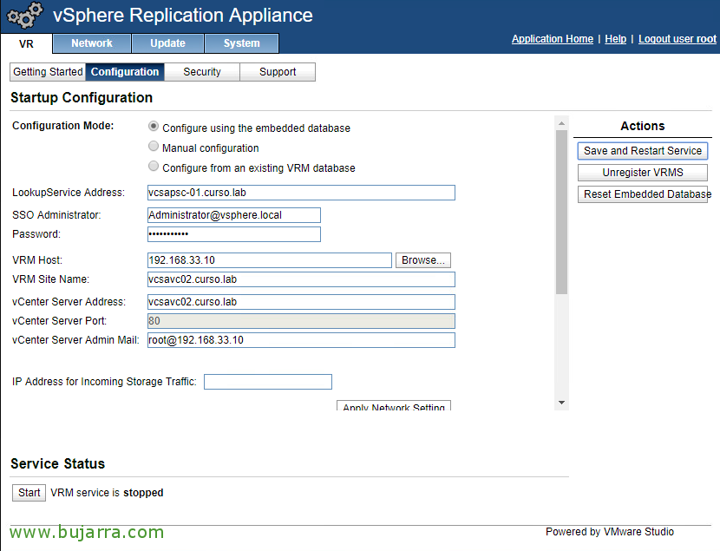Click the VRM Host input field
The height and width of the screenshot is (551, 720).
click(270, 260)
